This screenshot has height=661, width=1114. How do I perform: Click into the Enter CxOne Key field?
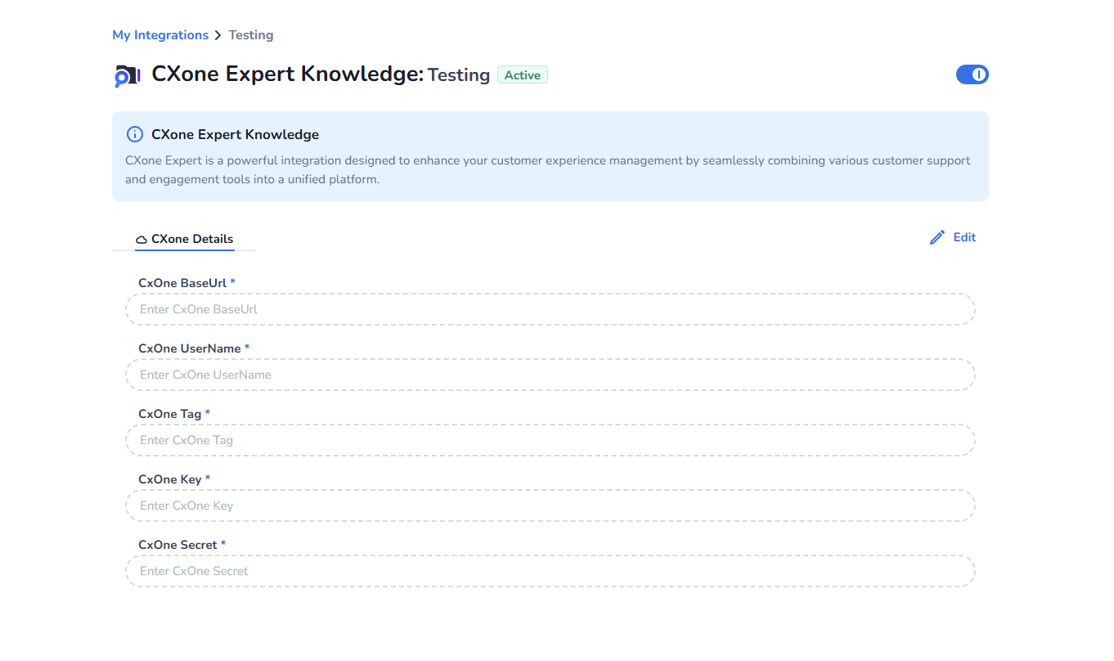click(x=550, y=506)
